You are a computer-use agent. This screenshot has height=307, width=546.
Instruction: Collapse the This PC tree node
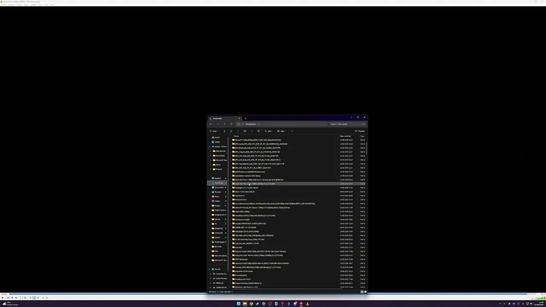(x=210, y=269)
